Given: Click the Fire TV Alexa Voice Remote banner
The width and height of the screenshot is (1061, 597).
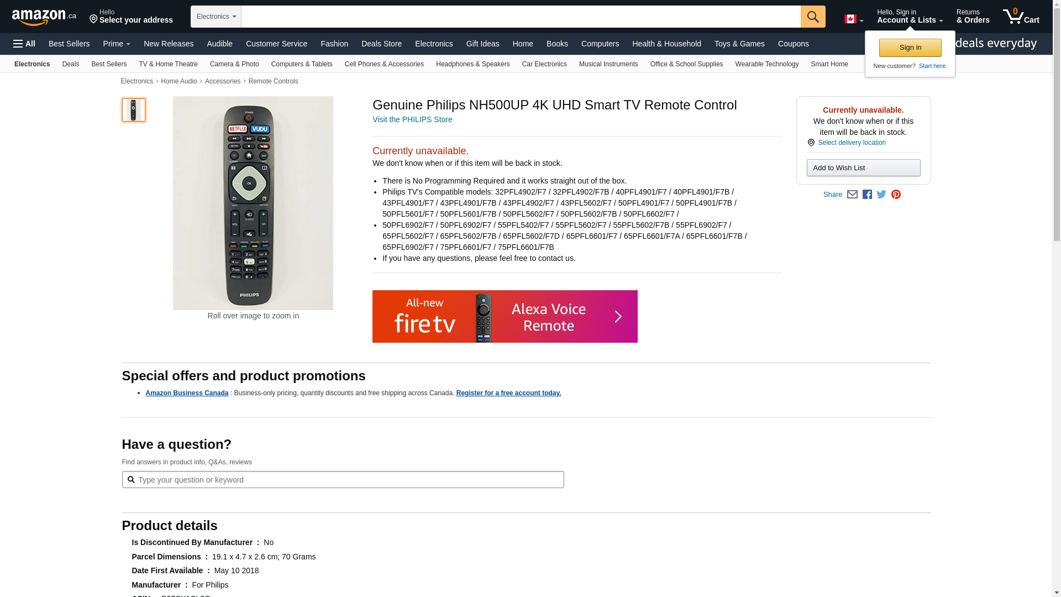Looking at the screenshot, I should coord(505,316).
